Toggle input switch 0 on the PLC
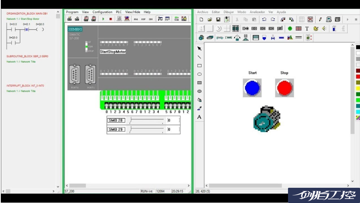The height and width of the screenshot is (203, 360). click(x=106, y=106)
